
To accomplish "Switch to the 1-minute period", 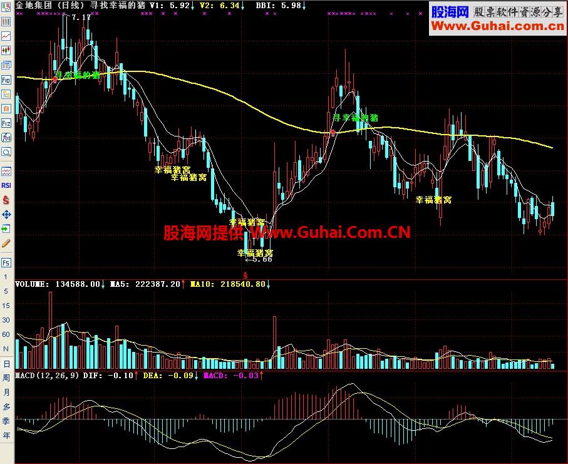I will 6,277.
